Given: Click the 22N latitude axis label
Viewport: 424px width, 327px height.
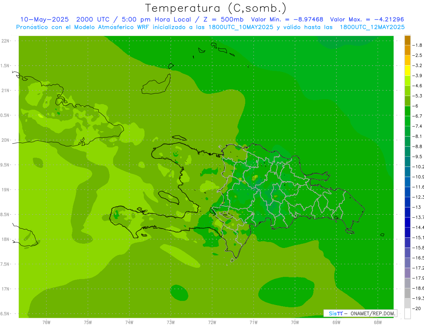Looking at the screenshot, I should 5,41.
